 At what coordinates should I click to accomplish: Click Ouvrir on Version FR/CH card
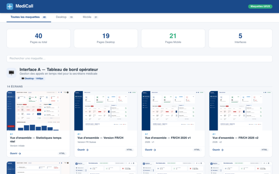[83, 150]
